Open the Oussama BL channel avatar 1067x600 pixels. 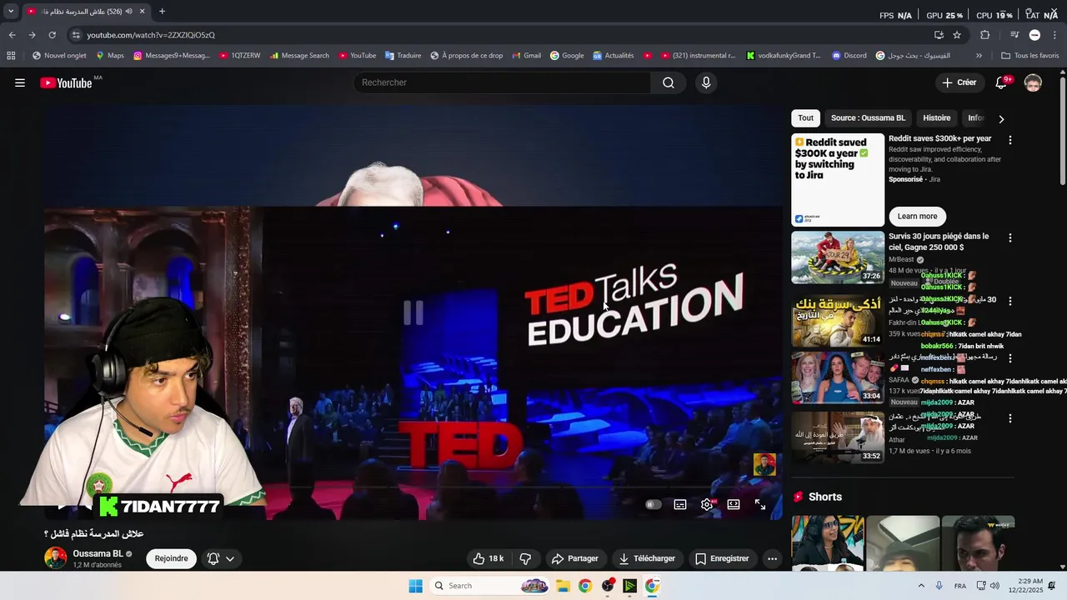tap(55, 558)
